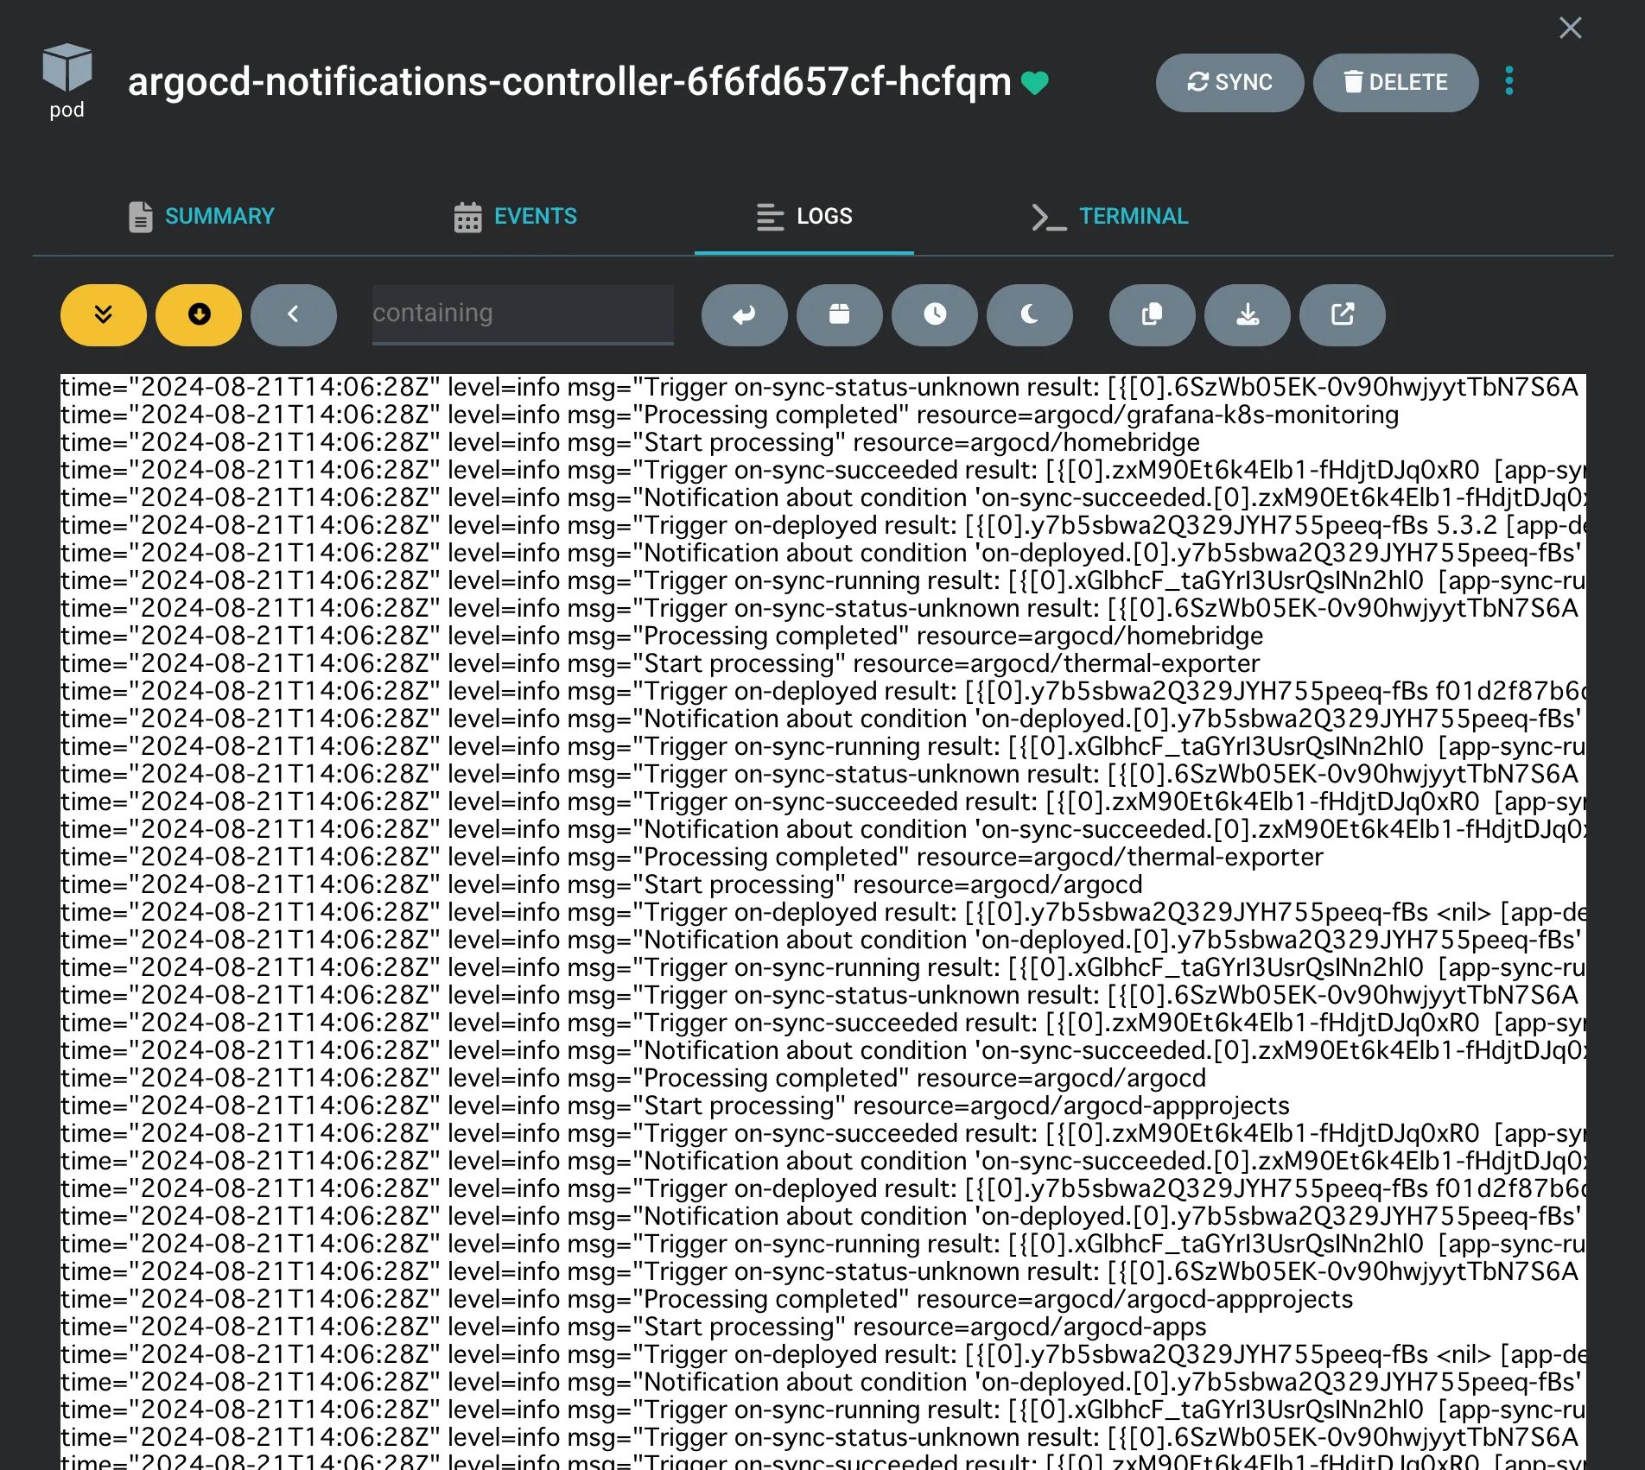Viewport: 1645px width, 1470px height.
Task: Click the calendar since-time button
Action: click(x=839, y=314)
